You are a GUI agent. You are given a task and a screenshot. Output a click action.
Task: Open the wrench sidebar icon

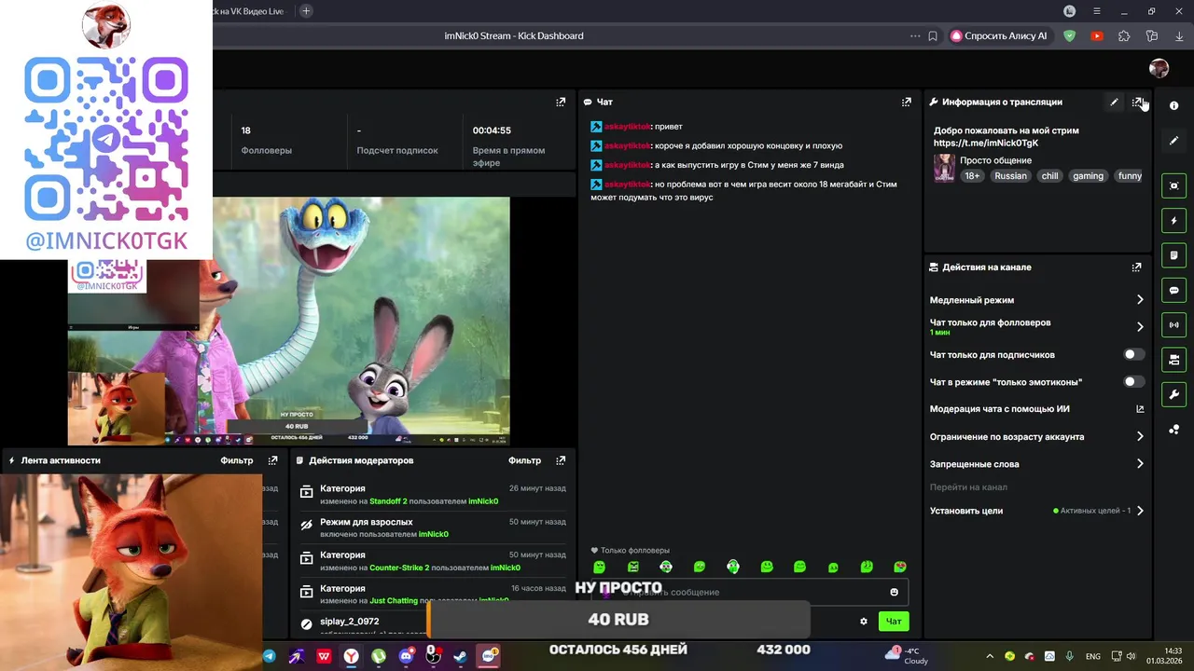1173,394
